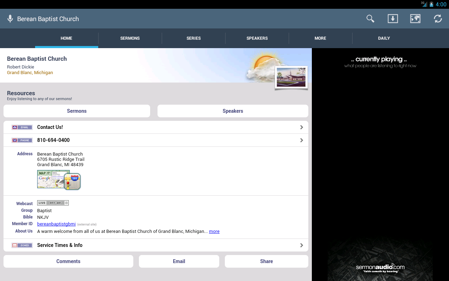The width and height of the screenshot is (449, 281).
Task: Check the battery status icon
Action: pyautogui.click(x=431, y=4)
